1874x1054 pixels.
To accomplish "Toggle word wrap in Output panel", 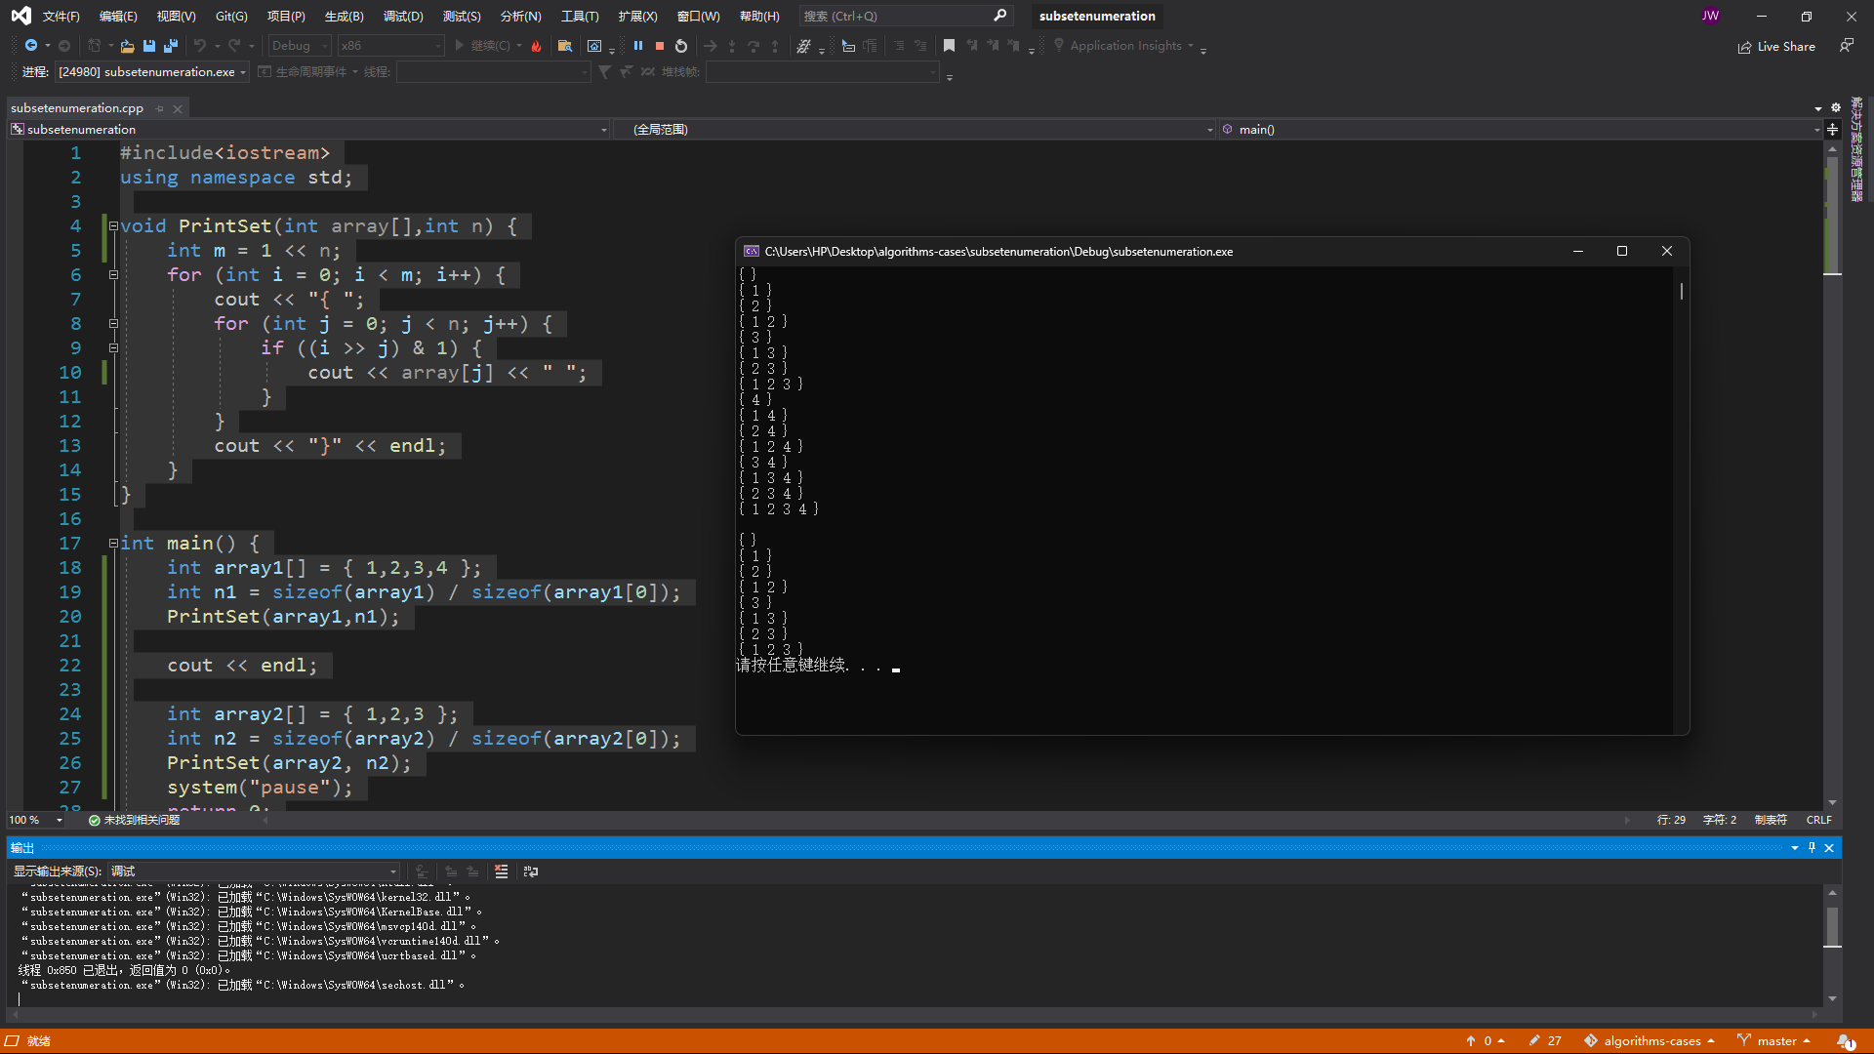I will 531,872.
